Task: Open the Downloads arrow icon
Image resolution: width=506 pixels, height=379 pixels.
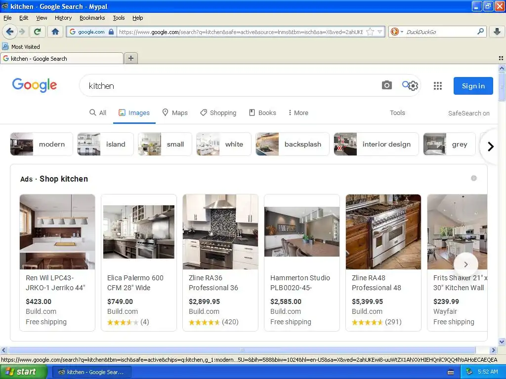Action: (x=497, y=32)
